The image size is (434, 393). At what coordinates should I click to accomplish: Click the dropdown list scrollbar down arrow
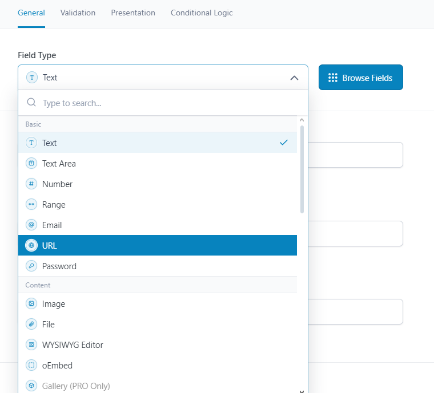pos(302,390)
